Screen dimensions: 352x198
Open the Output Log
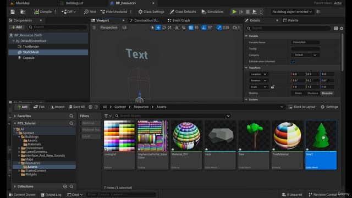click(x=51, y=195)
